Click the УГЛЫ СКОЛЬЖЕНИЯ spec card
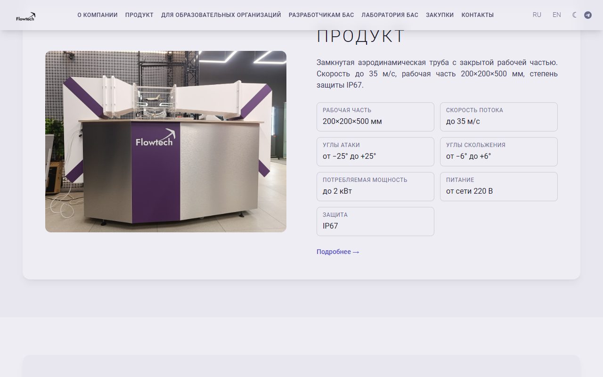The height and width of the screenshot is (377, 603). (499, 152)
